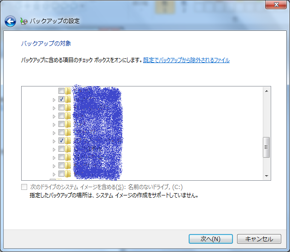The image size is (290, 252).
Task: Select the folder icon of the bottommost full row
Action: pos(68,174)
